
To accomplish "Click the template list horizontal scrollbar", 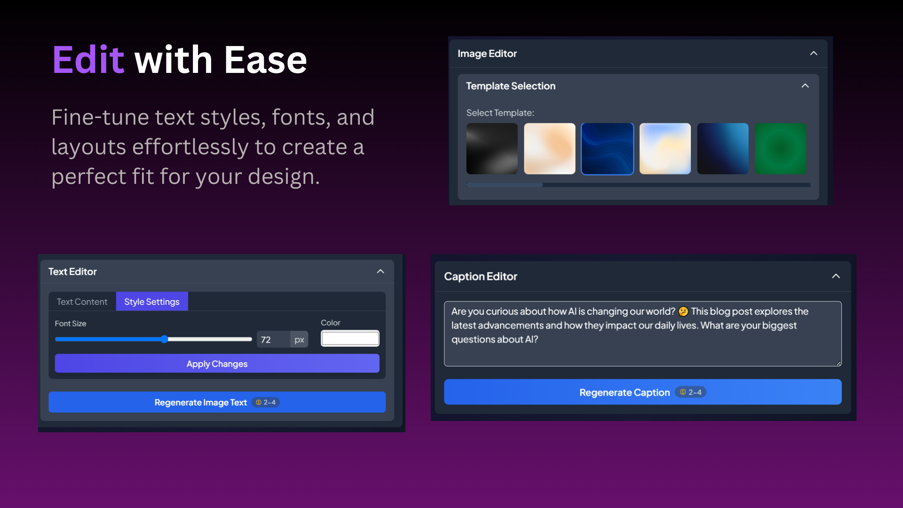I will [638, 185].
